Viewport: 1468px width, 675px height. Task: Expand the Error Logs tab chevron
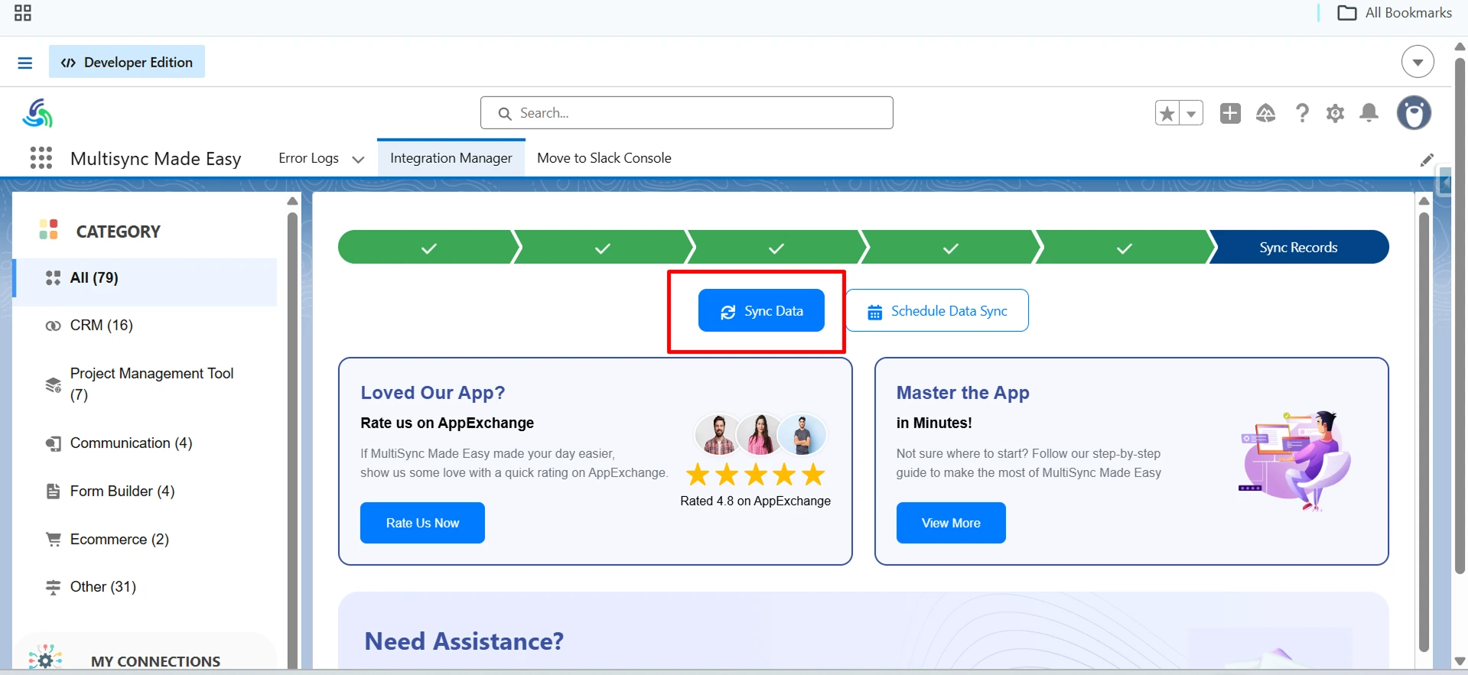click(358, 159)
